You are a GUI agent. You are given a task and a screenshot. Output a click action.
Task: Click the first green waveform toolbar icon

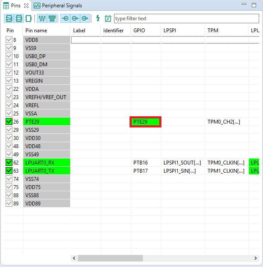pos(42,19)
